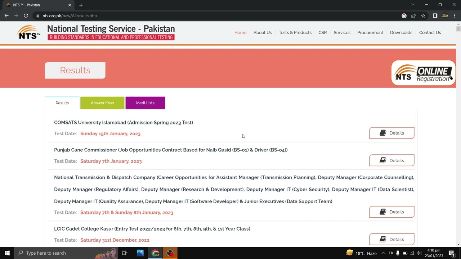Open Wi-Fi network settings in tray
The height and width of the screenshot is (259, 461).
click(412, 253)
